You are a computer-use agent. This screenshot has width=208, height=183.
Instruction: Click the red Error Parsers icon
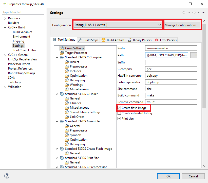coord(157,40)
